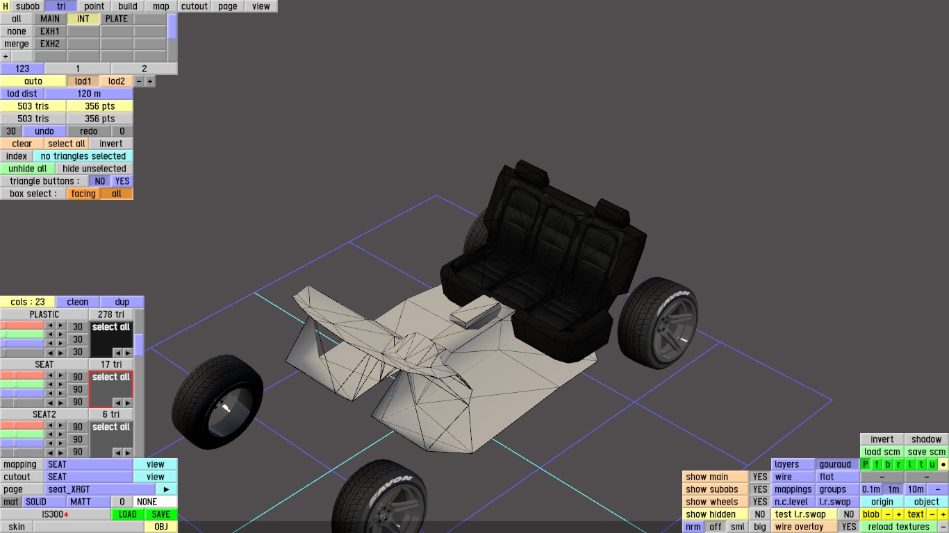This screenshot has height=533, width=949.
Task: Click the page arrow next to seat_XRGT
Action: click(167, 489)
